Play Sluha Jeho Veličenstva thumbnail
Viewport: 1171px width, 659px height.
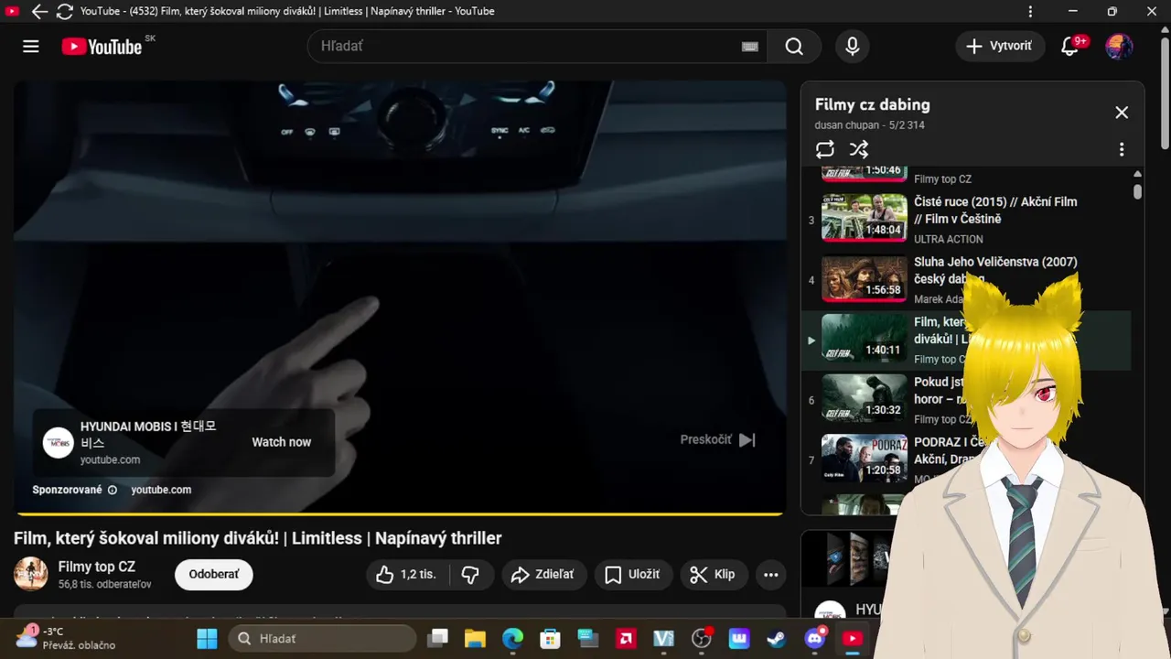pyautogui.click(x=865, y=277)
